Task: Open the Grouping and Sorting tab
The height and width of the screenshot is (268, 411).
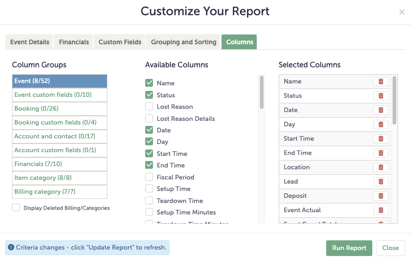Action: [x=183, y=42]
